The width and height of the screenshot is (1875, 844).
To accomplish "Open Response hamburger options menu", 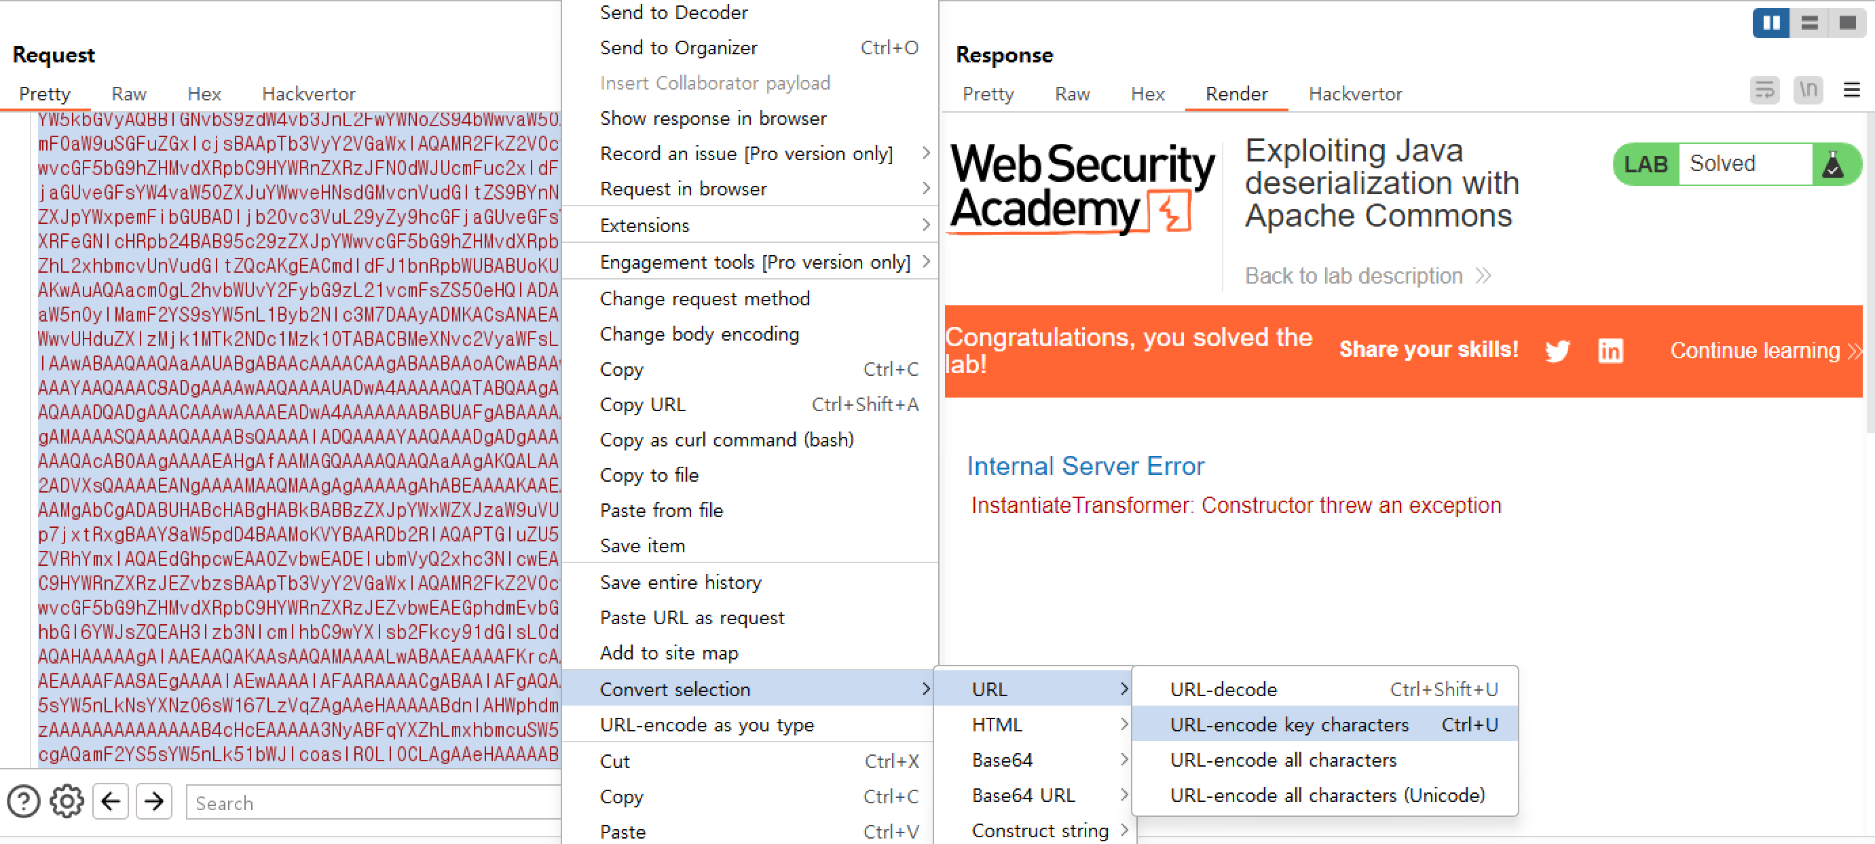I will click(1852, 90).
